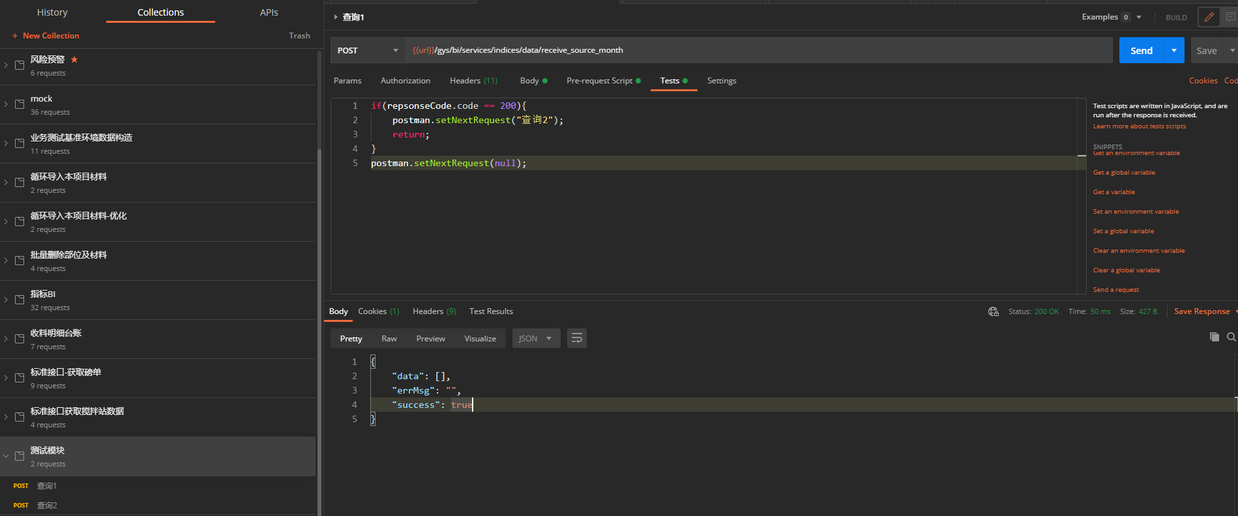The image size is (1238, 516).
Task: Click the request URL field
Action: pos(759,50)
